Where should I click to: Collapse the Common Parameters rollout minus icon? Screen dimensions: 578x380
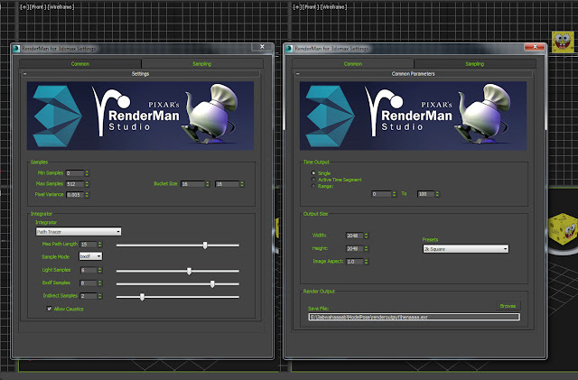pos(297,74)
